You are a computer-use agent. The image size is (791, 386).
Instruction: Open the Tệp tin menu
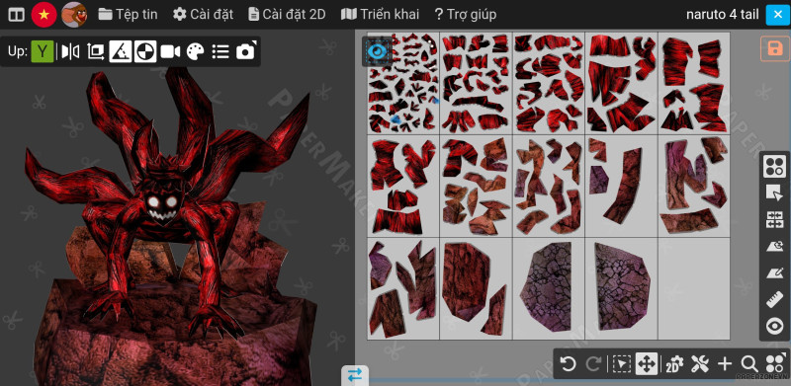(x=128, y=15)
